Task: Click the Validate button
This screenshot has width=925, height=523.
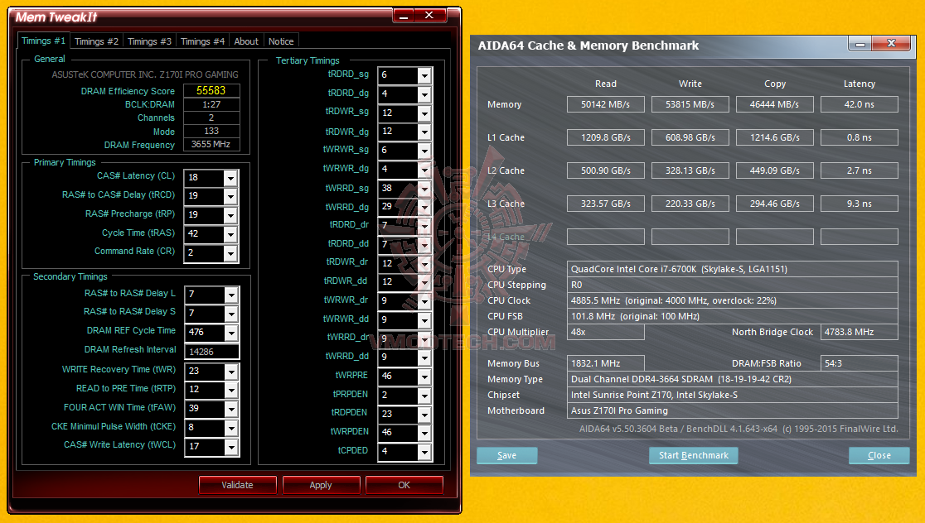Action: pos(237,484)
